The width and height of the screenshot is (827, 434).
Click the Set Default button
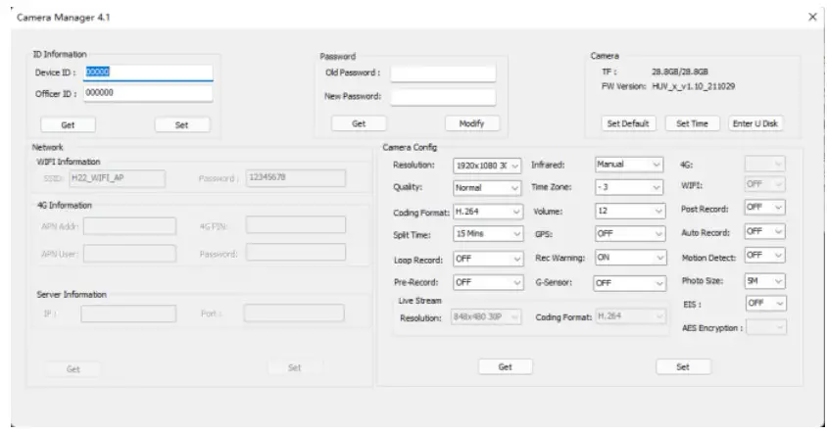pyautogui.click(x=628, y=123)
